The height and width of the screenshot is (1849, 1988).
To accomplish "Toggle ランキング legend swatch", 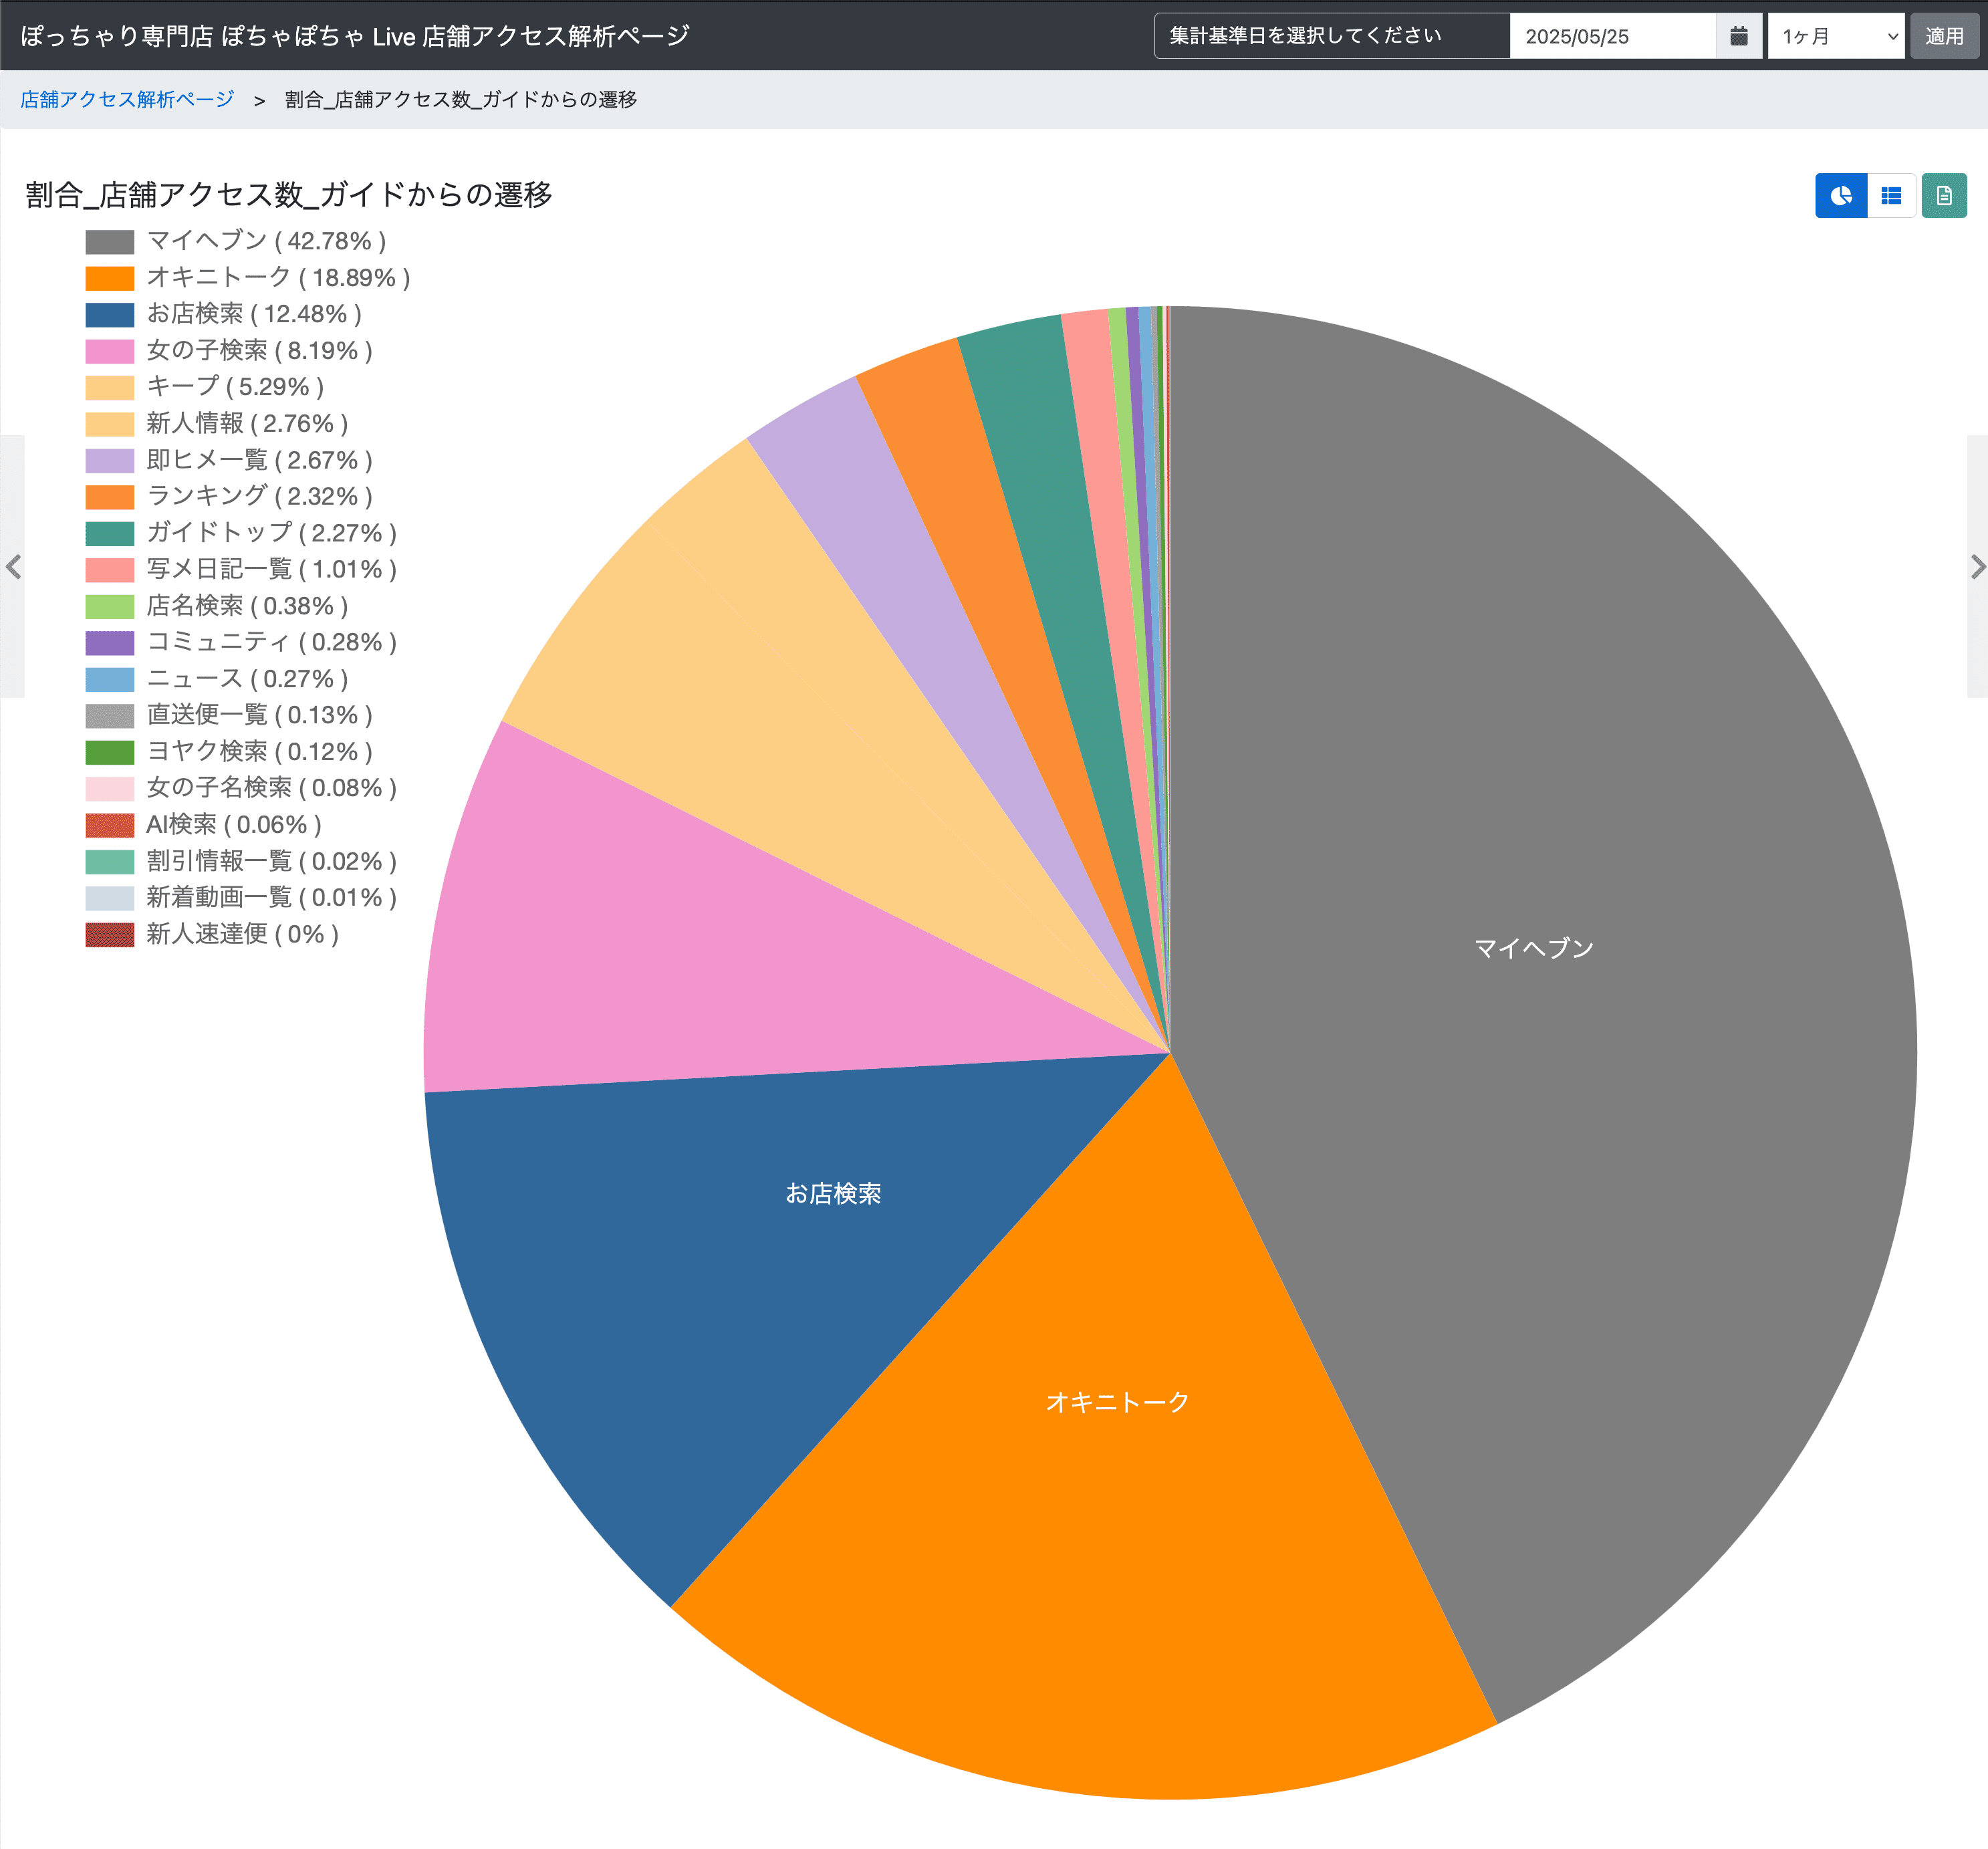I will pyautogui.click(x=110, y=497).
